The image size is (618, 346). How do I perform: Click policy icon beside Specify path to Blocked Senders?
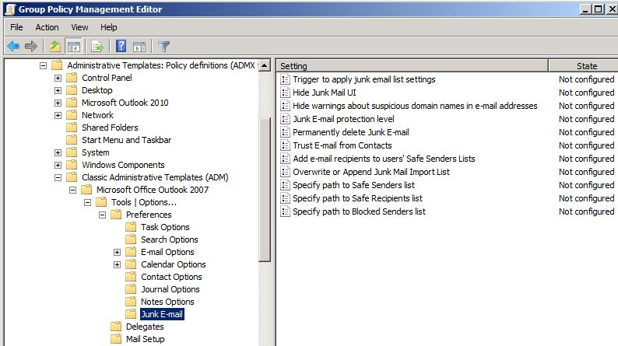click(x=285, y=211)
